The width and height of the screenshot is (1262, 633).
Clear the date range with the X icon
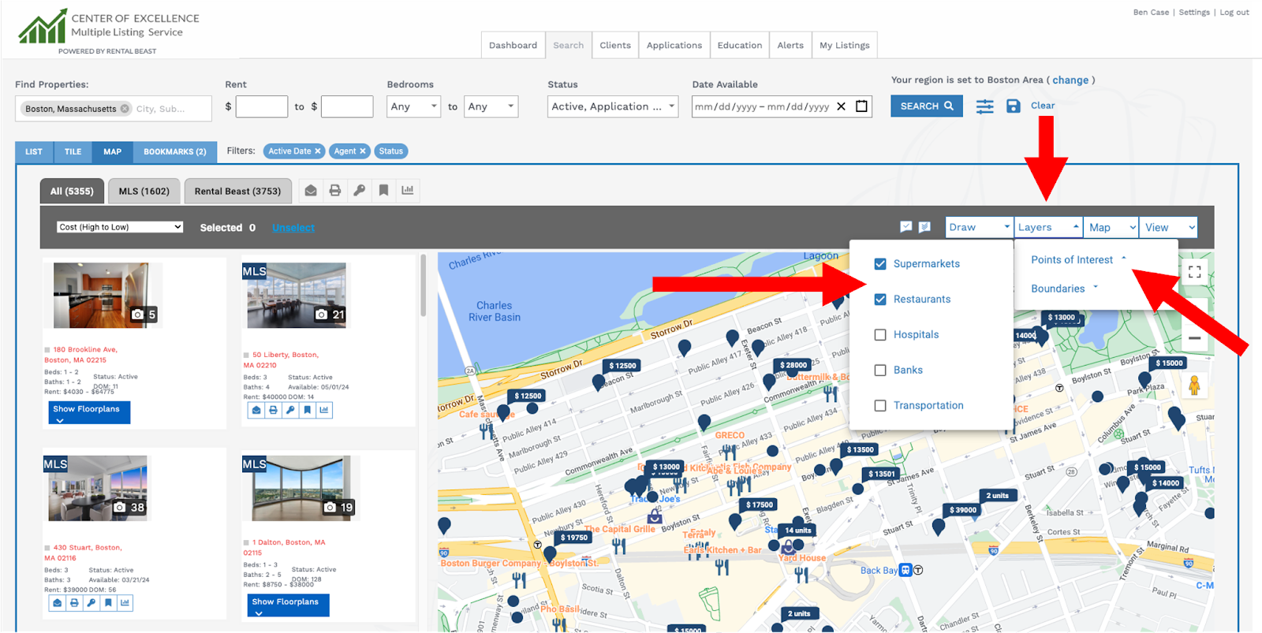[841, 106]
